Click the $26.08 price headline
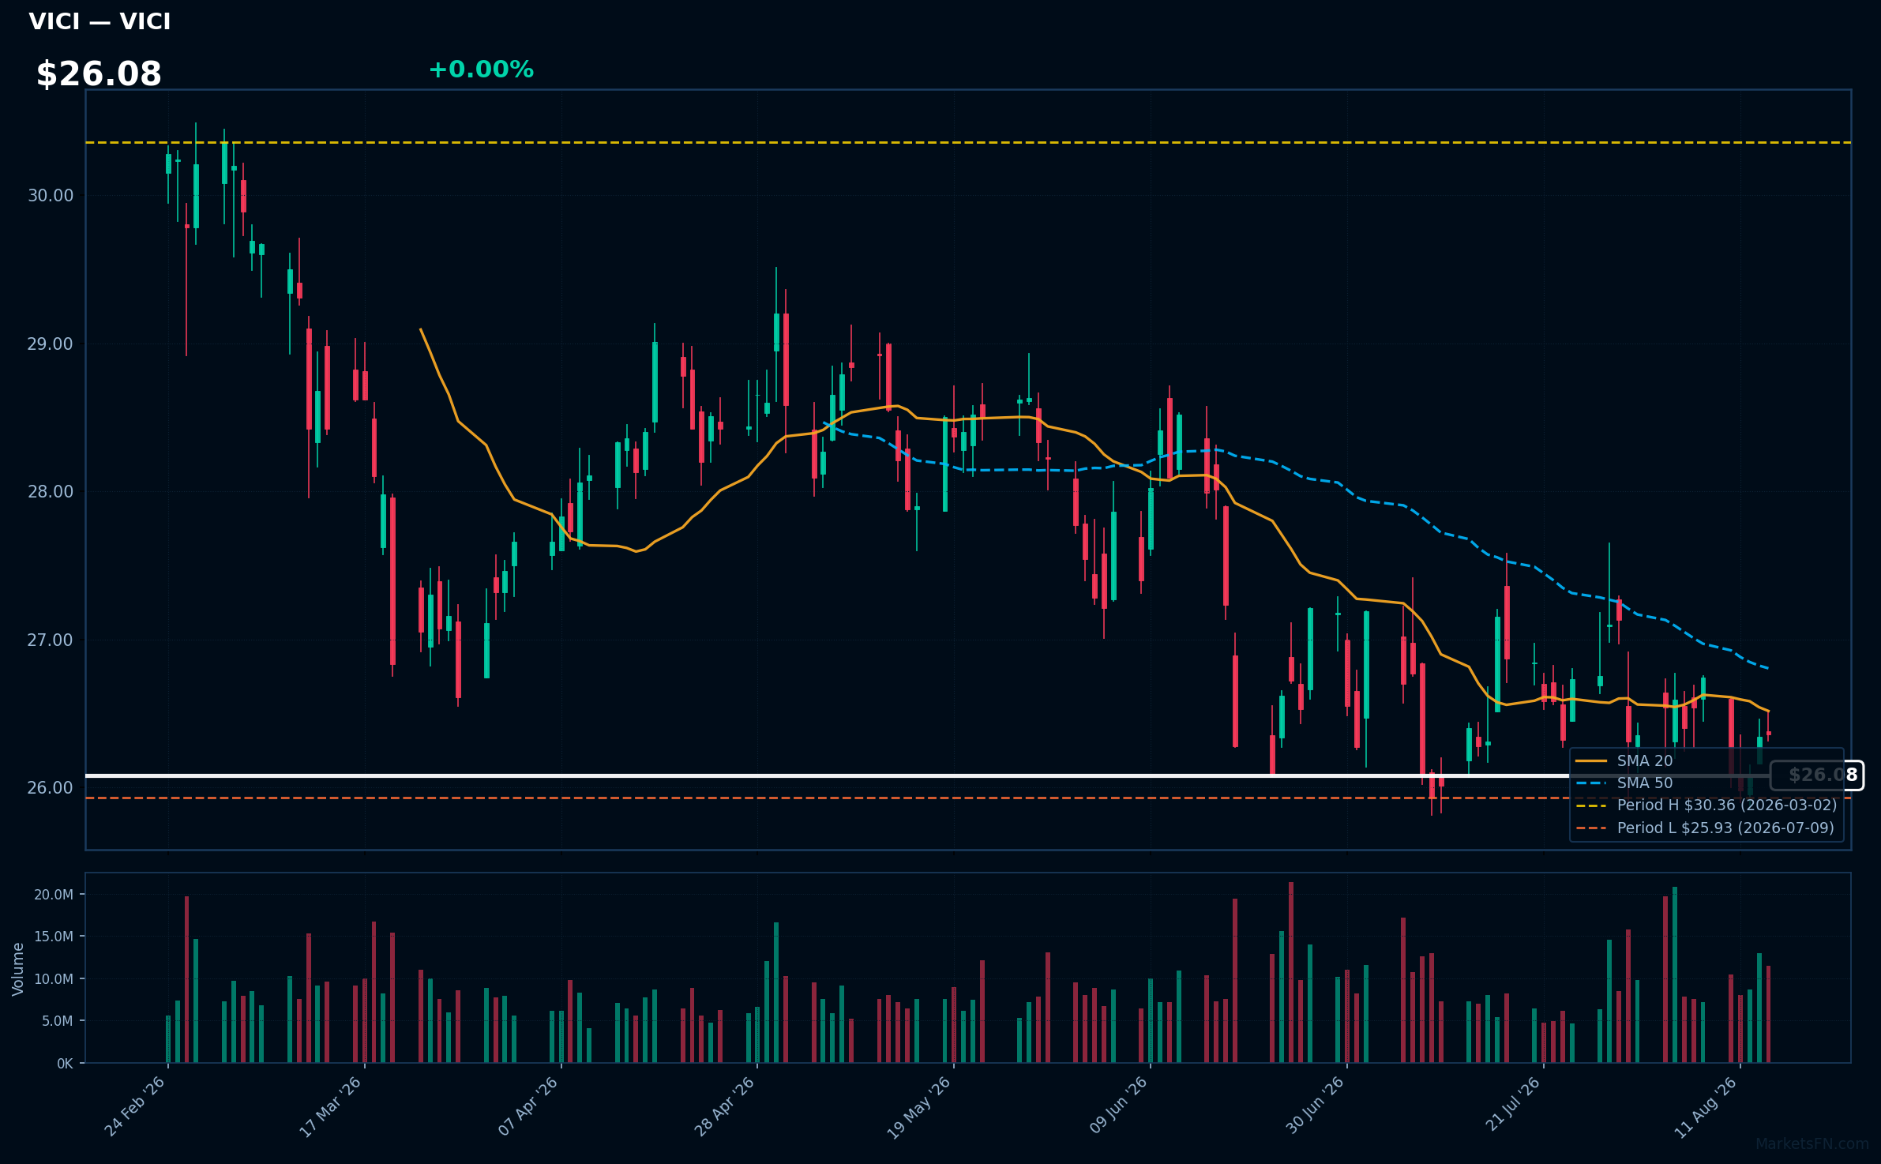Image resolution: width=1881 pixels, height=1164 pixels. [x=99, y=74]
